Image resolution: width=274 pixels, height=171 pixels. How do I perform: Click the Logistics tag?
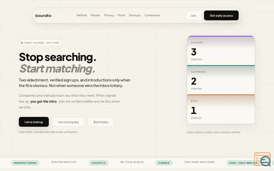coord(99,163)
